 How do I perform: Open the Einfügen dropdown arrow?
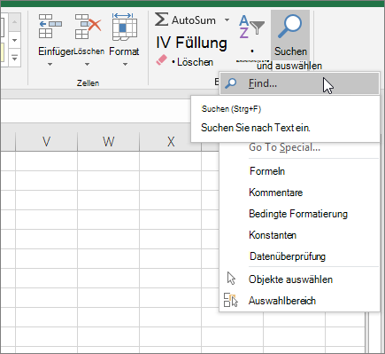coord(50,64)
